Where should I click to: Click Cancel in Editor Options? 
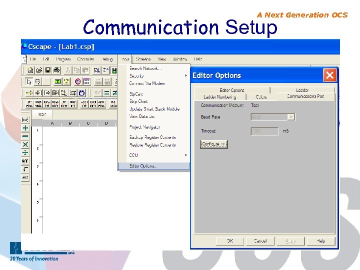click(260, 241)
